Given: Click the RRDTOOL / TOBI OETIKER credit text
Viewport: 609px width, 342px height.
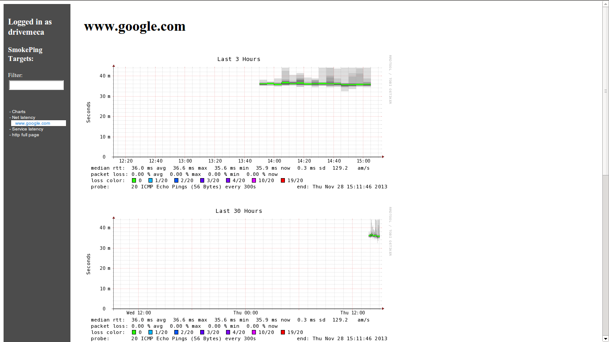Looking at the screenshot, I should [390, 80].
